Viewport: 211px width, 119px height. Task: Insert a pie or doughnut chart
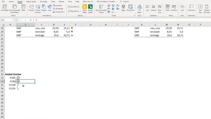coord(109,12)
